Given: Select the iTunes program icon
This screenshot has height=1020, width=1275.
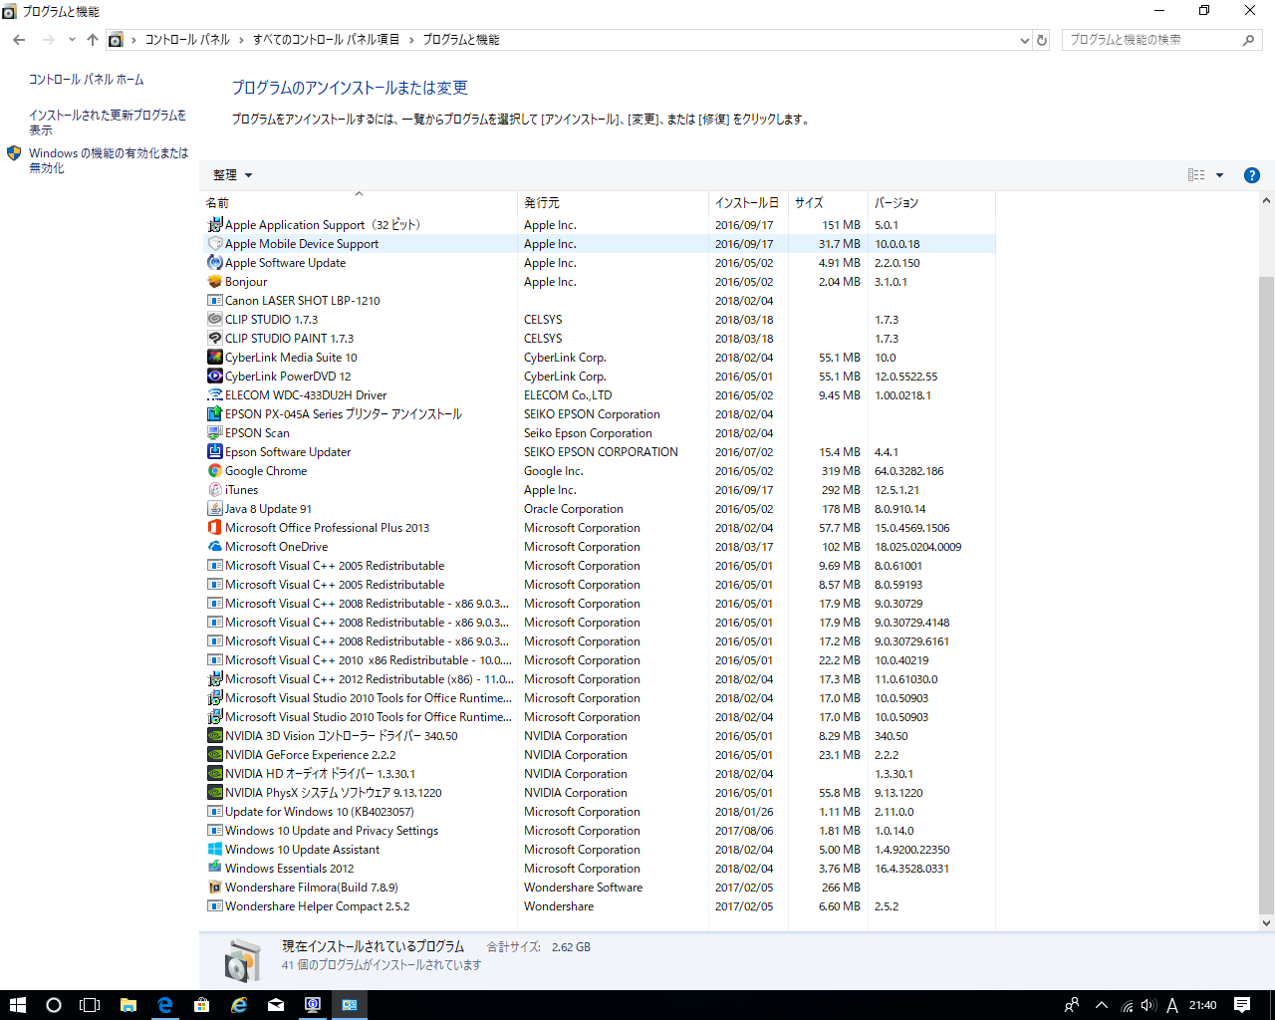Looking at the screenshot, I should tap(215, 490).
